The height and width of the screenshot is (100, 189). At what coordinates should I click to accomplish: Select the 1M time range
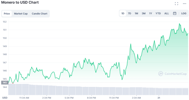pos(136,13)
